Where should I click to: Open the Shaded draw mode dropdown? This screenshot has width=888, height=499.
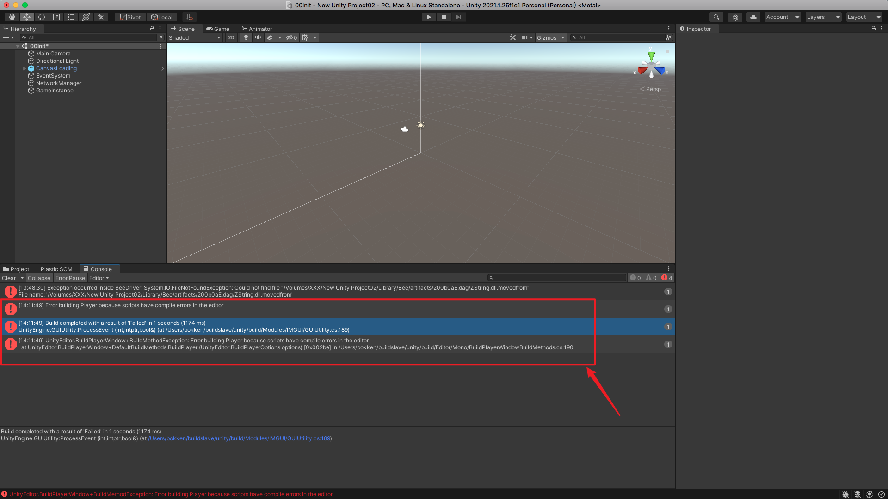pos(195,37)
